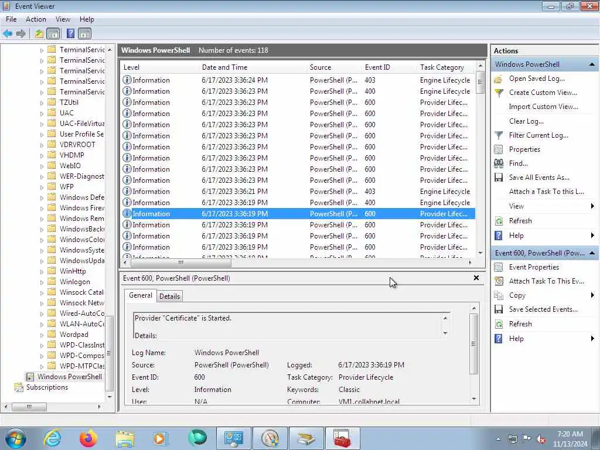Screen dimensions: 600x450
Task: Expand the View submenu arrow in Actions
Action: (x=592, y=206)
